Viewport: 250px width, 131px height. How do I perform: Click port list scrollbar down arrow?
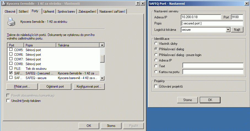(x=102, y=78)
